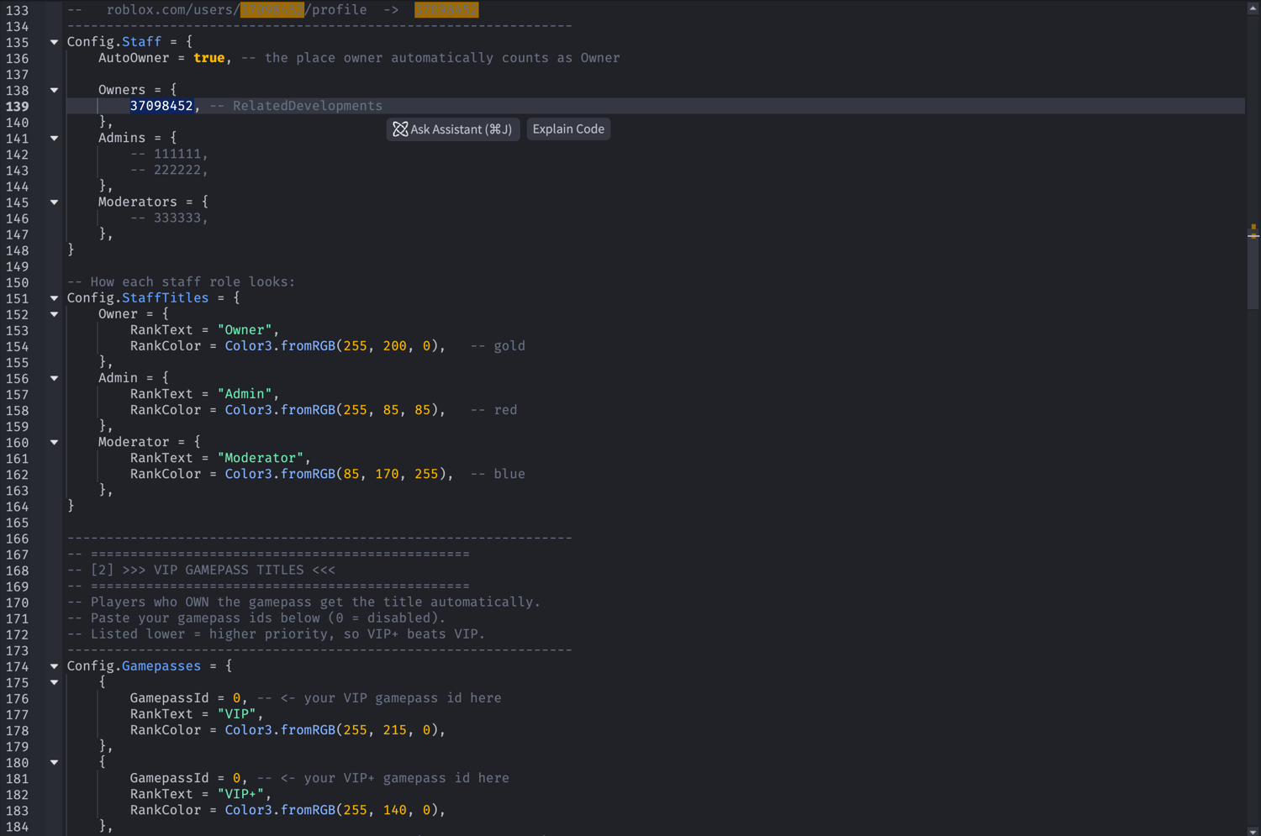Screen dimensions: 1261x836
Task: Click line number 151 in the gutter
Action: click(x=17, y=298)
